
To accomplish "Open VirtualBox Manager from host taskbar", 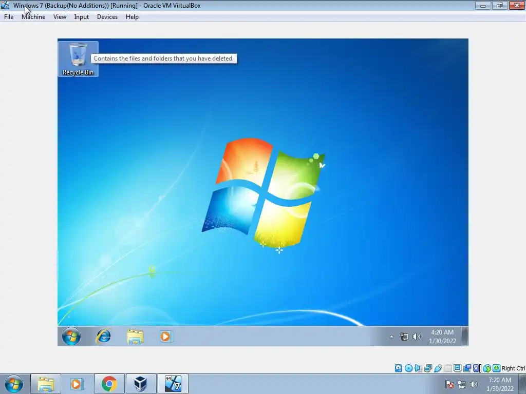I will pyautogui.click(x=140, y=384).
